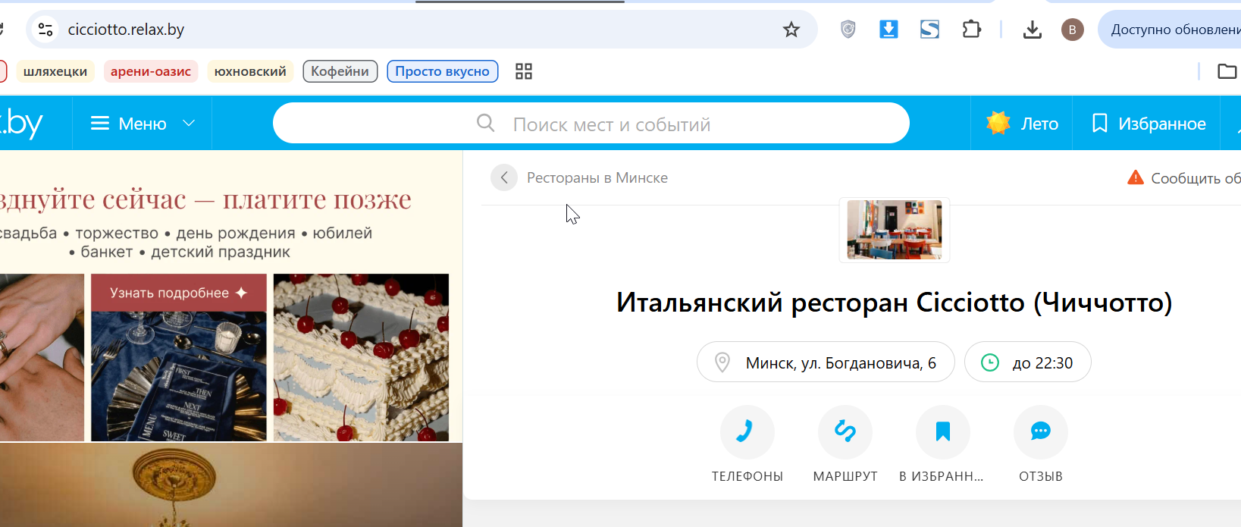Viewport: 1241px width, 527px height.
Task: Click the address bar URL cicciotto.relax.by
Action: click(x=126, y=30)
